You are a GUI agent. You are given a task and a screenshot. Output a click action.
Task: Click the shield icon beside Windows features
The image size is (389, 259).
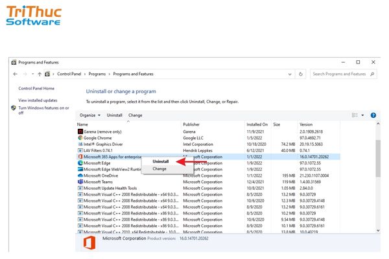(14, 108)
